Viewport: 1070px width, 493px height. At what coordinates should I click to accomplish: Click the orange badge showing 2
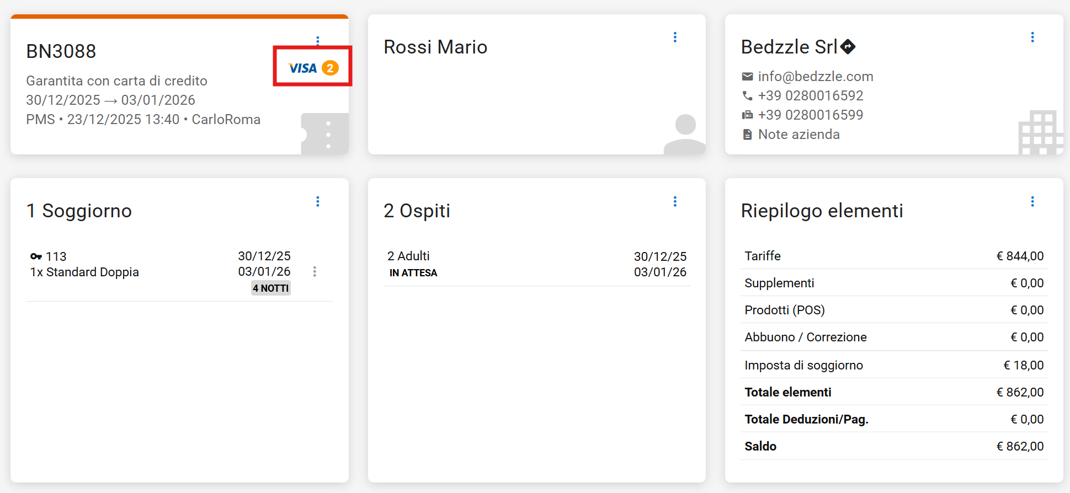pyautogui.click(x=330, y=68)
